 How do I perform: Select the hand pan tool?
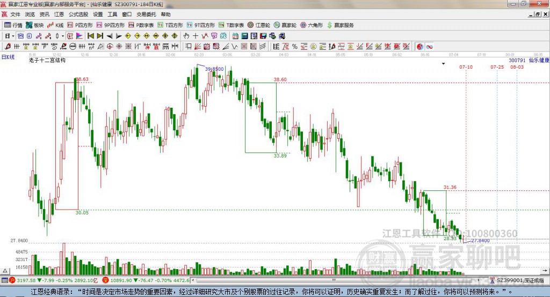[x=186, y=36]
